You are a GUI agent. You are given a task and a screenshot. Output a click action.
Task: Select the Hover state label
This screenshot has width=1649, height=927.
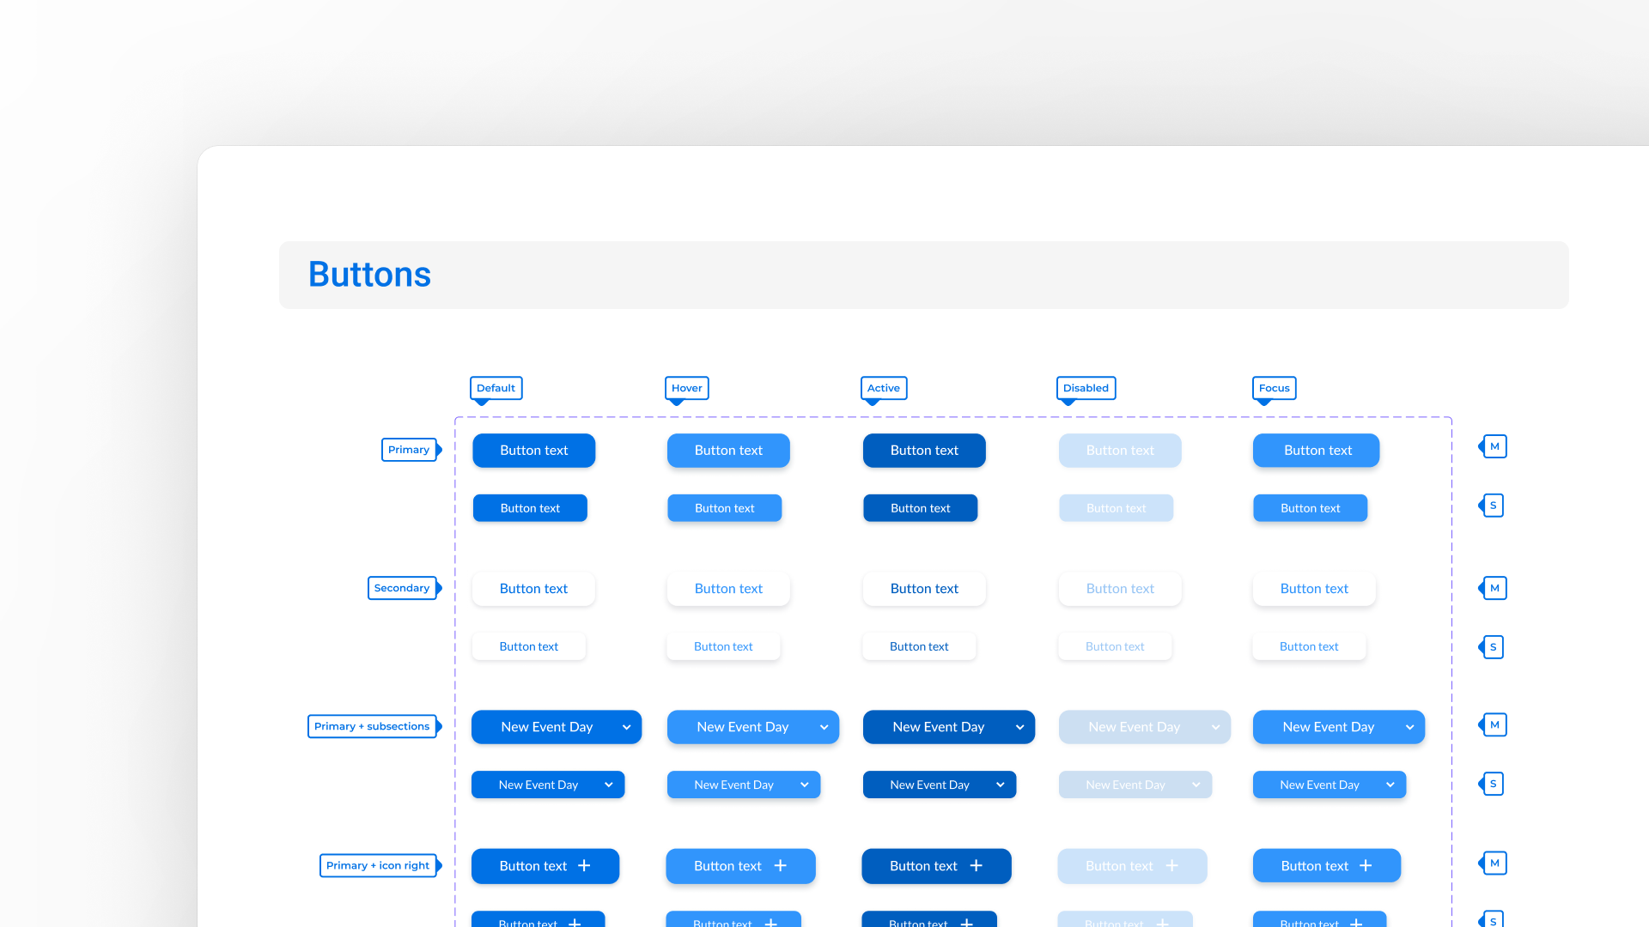tap(687, 388)
